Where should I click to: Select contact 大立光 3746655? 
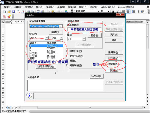(x=46, y=53)
